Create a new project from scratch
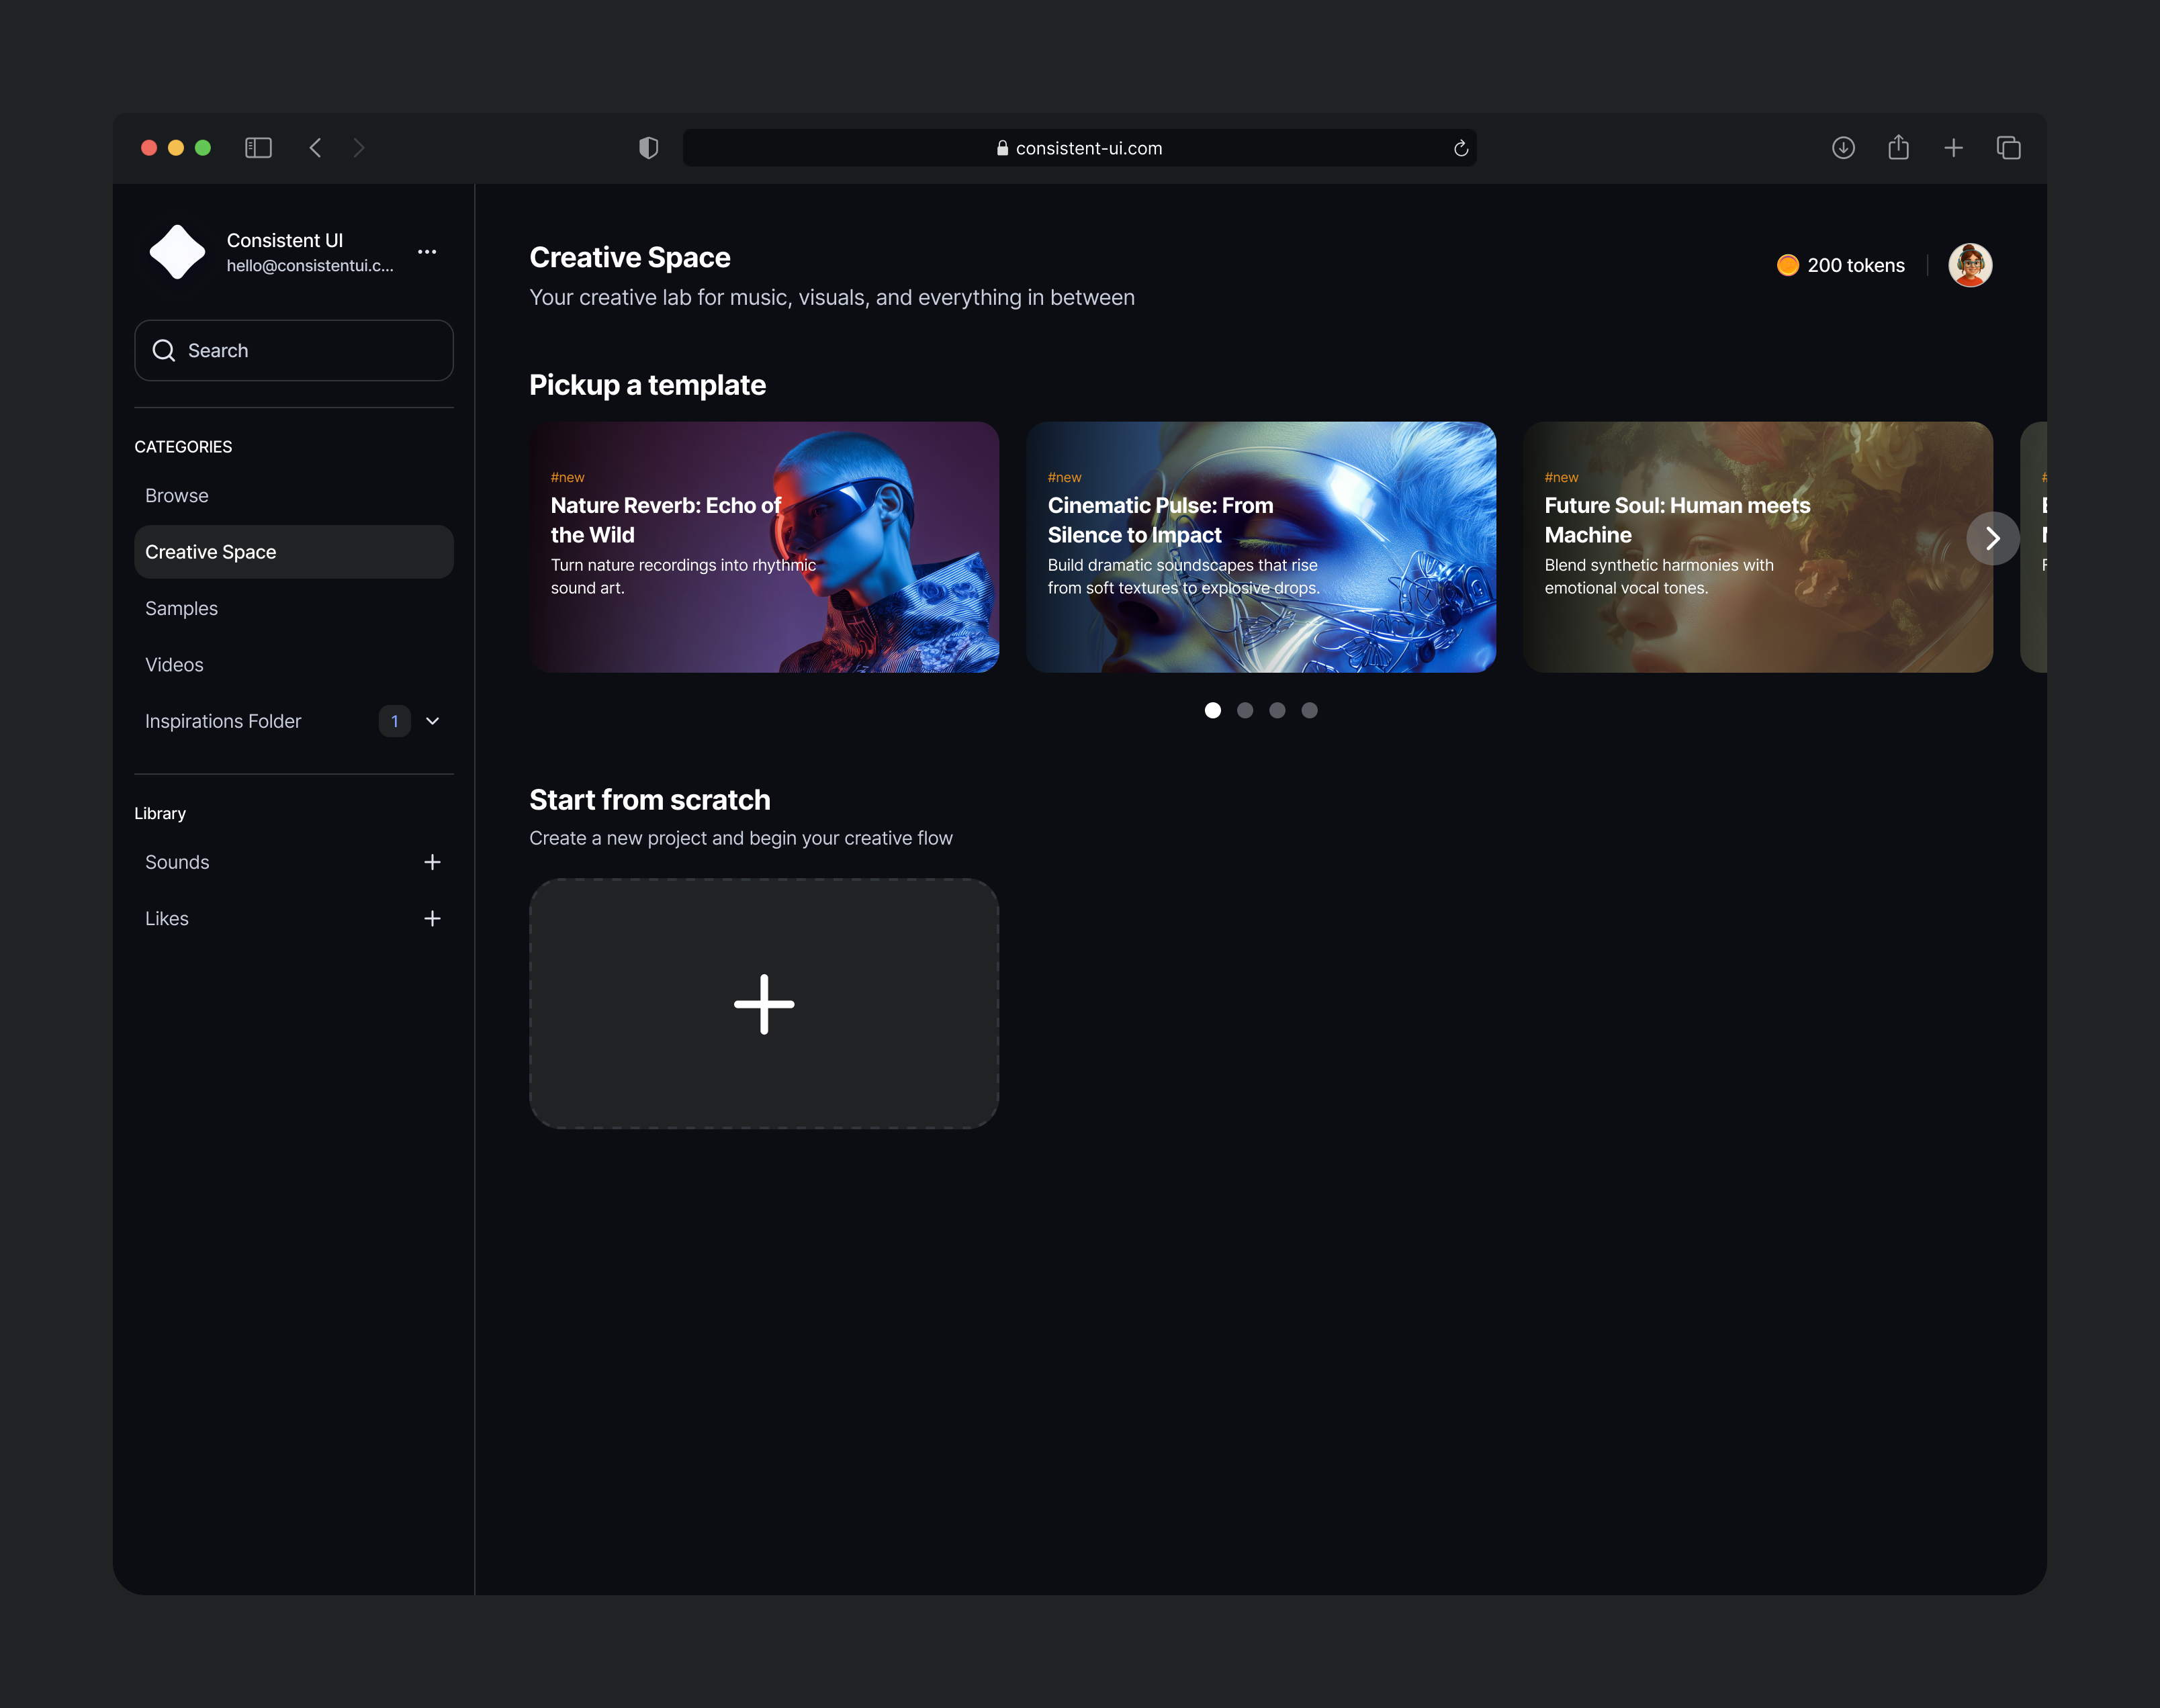This screenshot has height=1708, width=2160. pyautogui.click(x=764, y=1004)
